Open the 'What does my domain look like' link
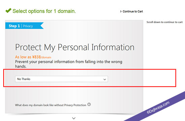Viewport: 185px width, 121px height. click(x=50, y=105)
